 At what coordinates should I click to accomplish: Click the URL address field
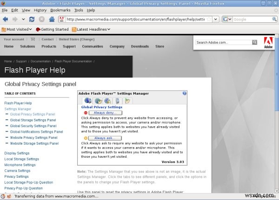click(136, 19)
